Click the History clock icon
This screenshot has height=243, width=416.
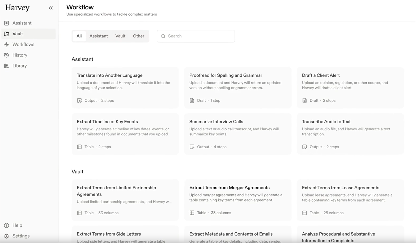[6, 55]
